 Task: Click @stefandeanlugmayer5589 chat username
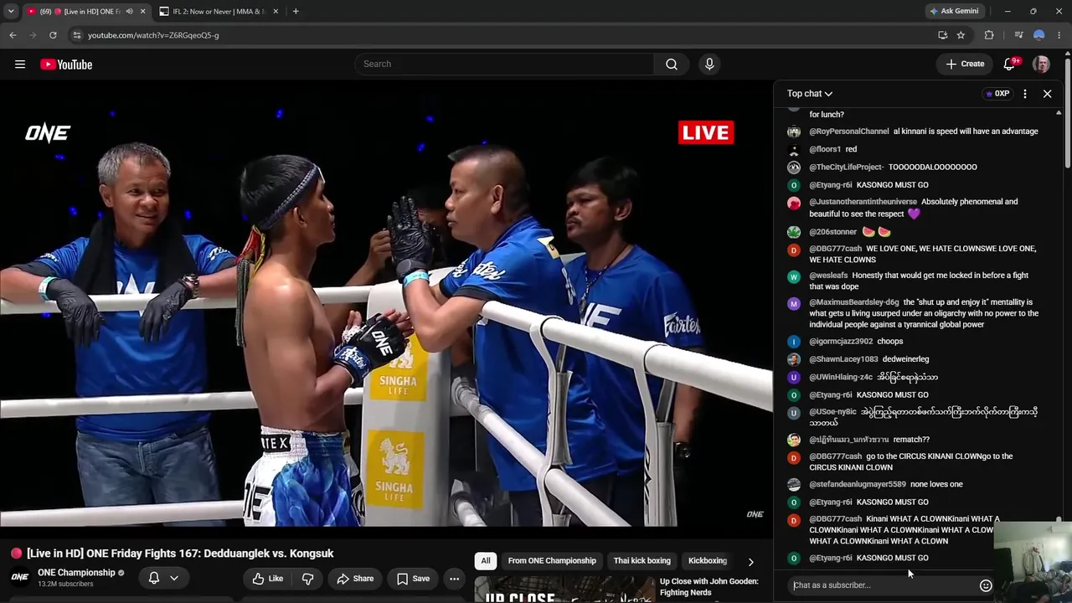point(858,484)
